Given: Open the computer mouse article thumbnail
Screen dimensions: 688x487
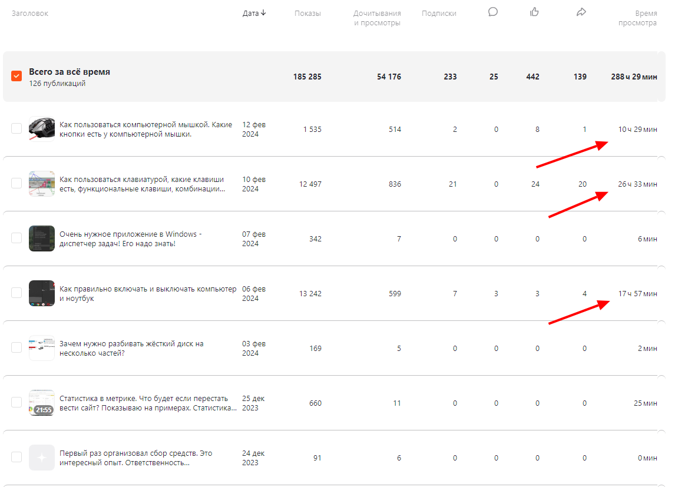Looking at the screenshot, I should tap(42, 128).
